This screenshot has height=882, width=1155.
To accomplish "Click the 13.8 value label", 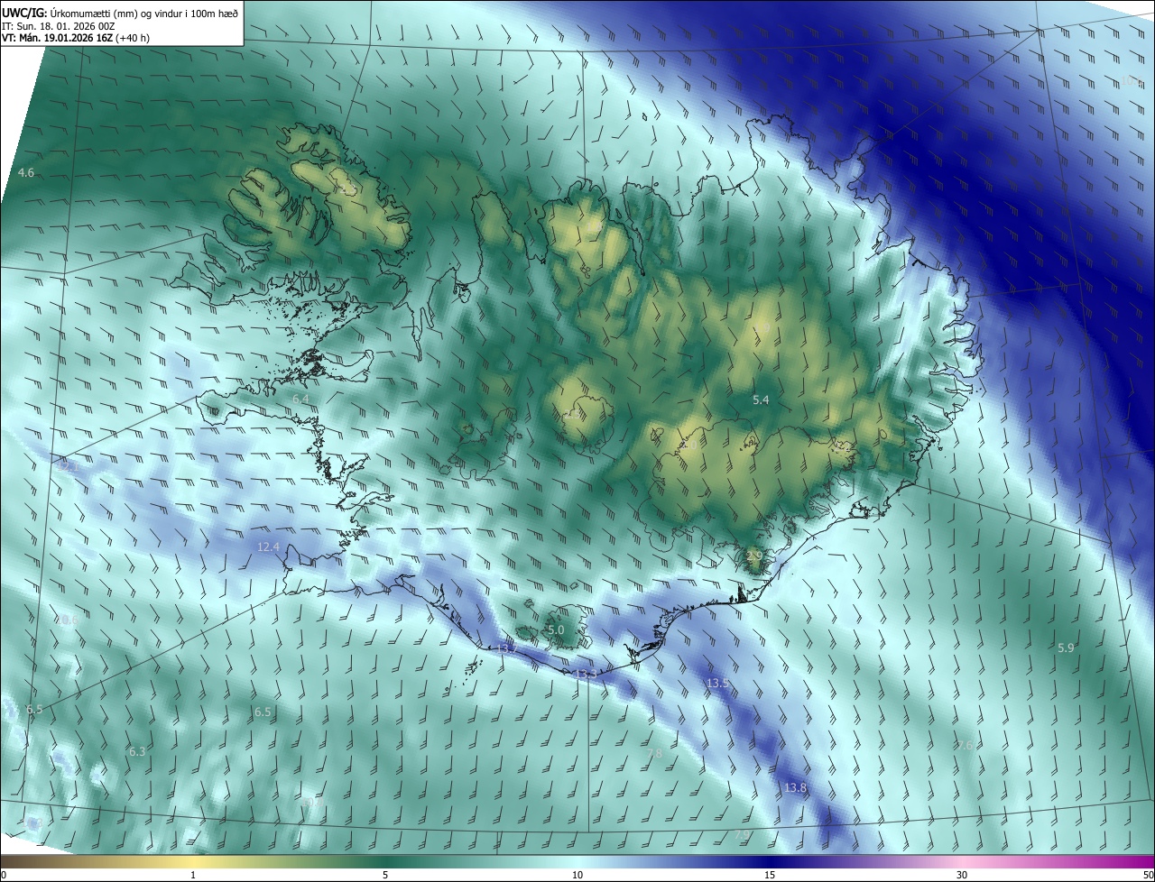I will (x=795, y=787).
